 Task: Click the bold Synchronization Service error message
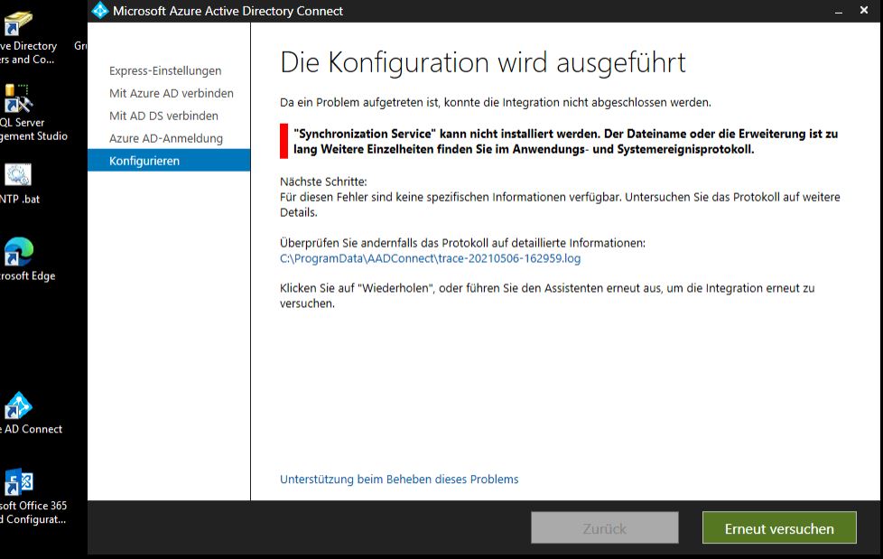pyautogui.click(x=565, y=142)
